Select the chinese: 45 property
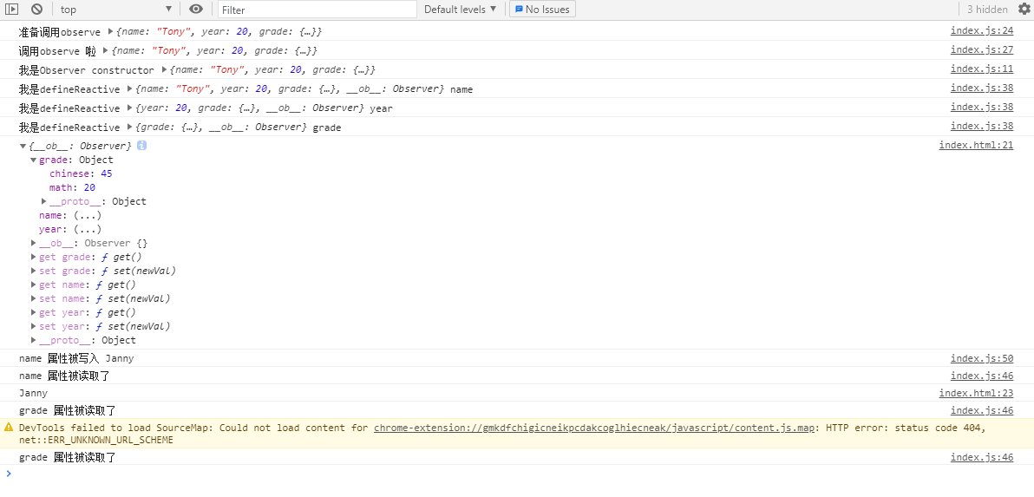This screenshot has height=497, width=1034. 81,174
